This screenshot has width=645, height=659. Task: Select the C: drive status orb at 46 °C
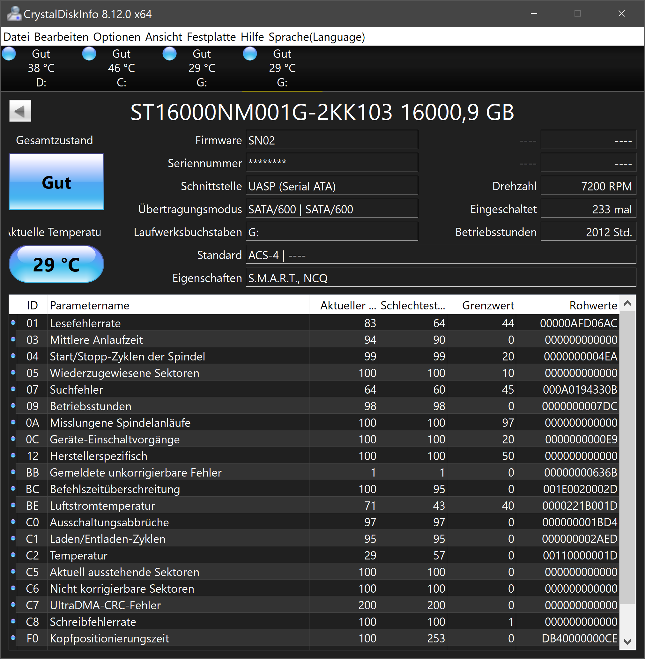coord(89,54)
